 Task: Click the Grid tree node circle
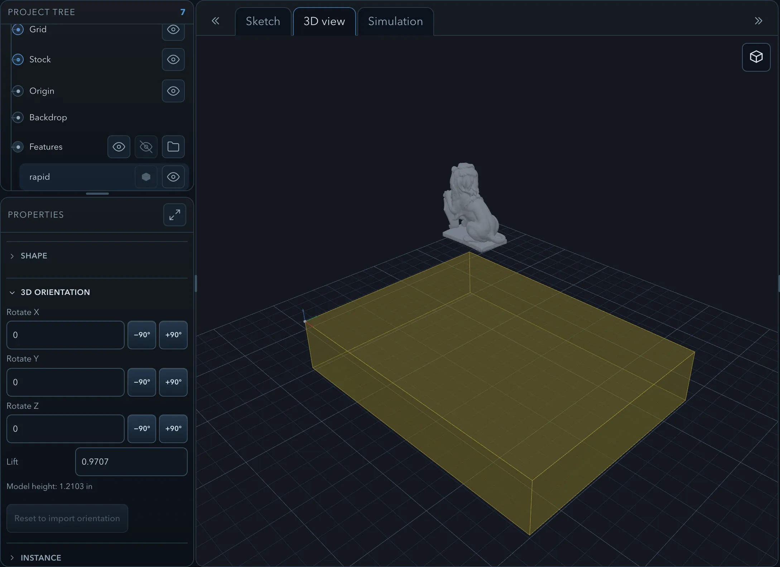[18, 29]
